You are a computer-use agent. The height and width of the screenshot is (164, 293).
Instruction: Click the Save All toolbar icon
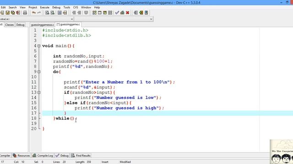pos(13,13)
